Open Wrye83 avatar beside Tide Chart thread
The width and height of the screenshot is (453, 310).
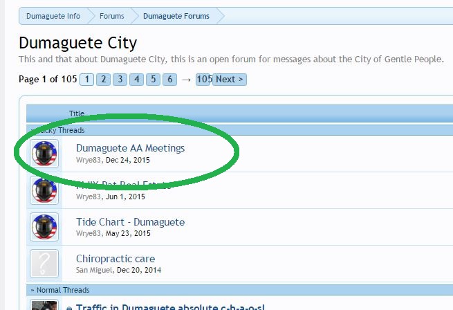click(x=44, y=227)
